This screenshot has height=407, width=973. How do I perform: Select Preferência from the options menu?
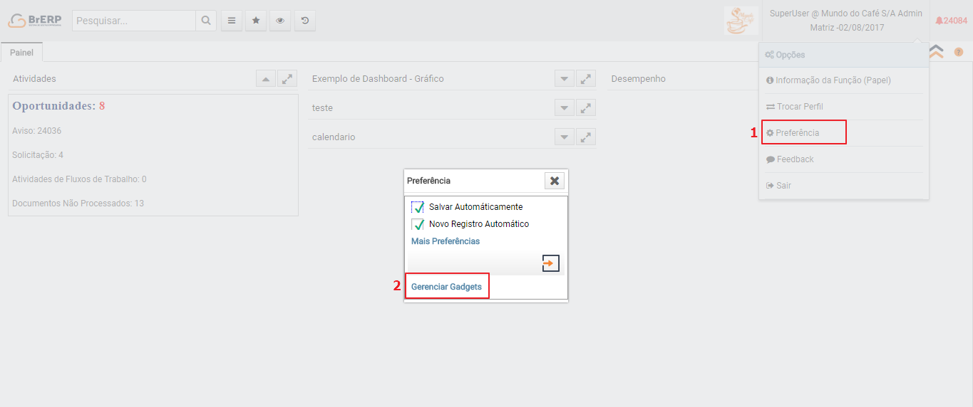(797, 133)
